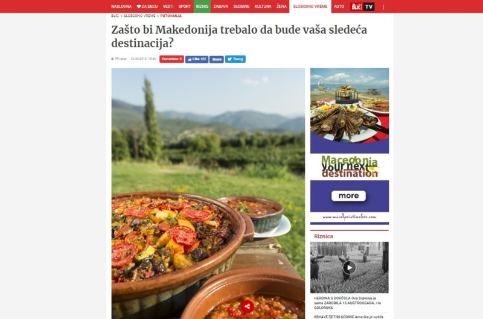The width and height of the screenshot is (483, 319).
Task: Open the Auto menu item
Action: coord(339,7)
